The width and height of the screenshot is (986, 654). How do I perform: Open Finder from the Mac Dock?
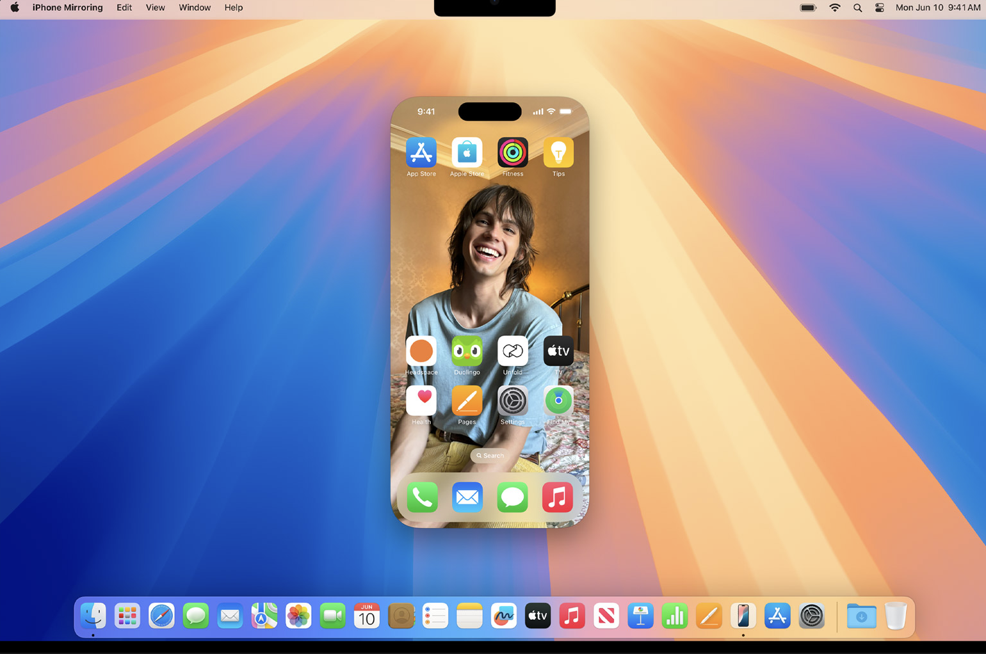93,616
